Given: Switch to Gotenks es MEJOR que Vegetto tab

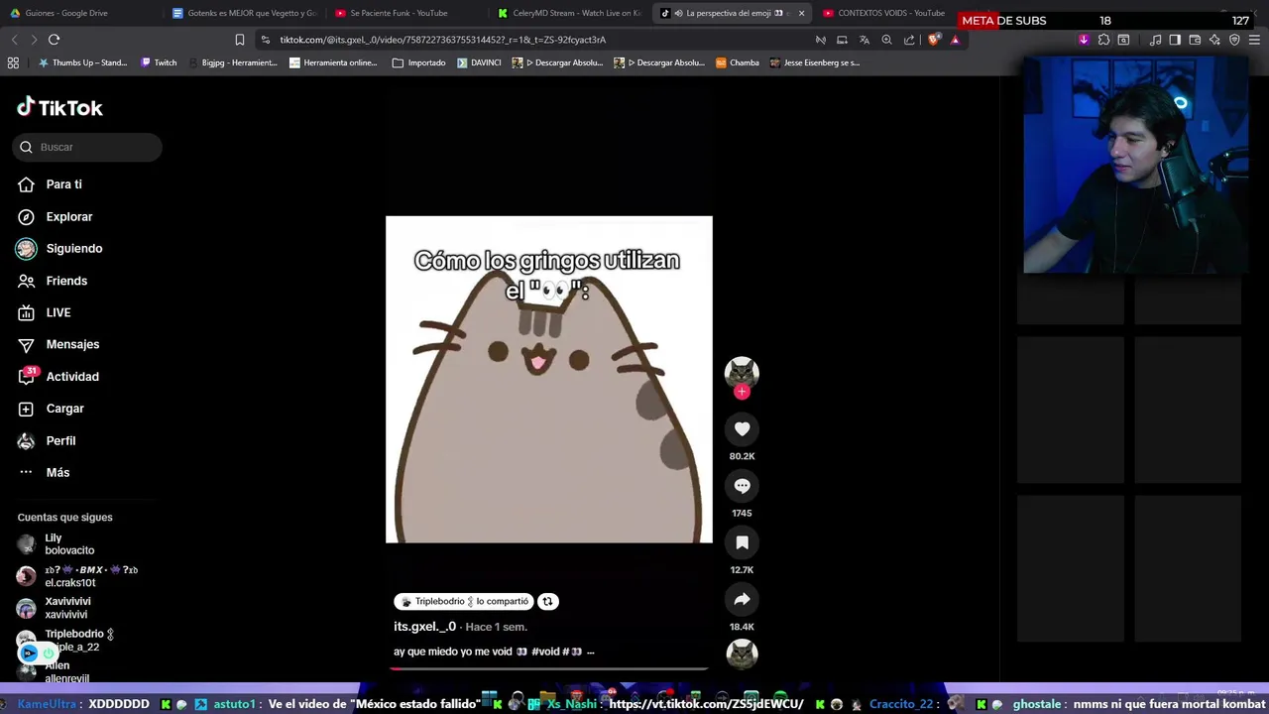Looking at the screenshot, I should (244, 13).
